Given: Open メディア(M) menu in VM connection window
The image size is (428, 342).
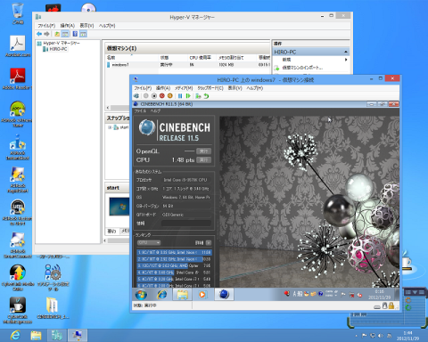Looking at the screenshot, I should 184,88.
